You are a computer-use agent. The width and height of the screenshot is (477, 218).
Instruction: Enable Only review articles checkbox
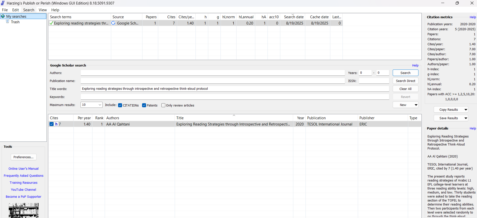pyautogui.click(x=163, y=105)
